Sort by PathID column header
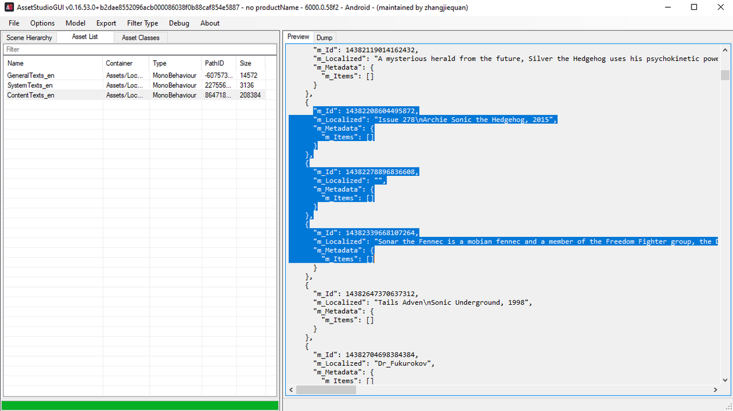This screenshot has width=733, height=411. point(219,64)
